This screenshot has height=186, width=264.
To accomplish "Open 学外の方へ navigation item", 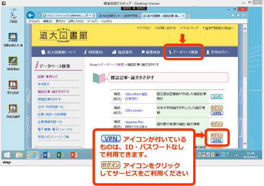I will 217,52.
